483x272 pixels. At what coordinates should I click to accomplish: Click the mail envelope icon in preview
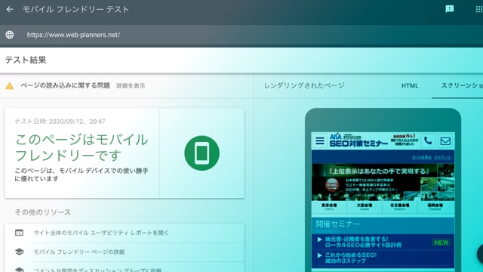[x=445, y=141]
